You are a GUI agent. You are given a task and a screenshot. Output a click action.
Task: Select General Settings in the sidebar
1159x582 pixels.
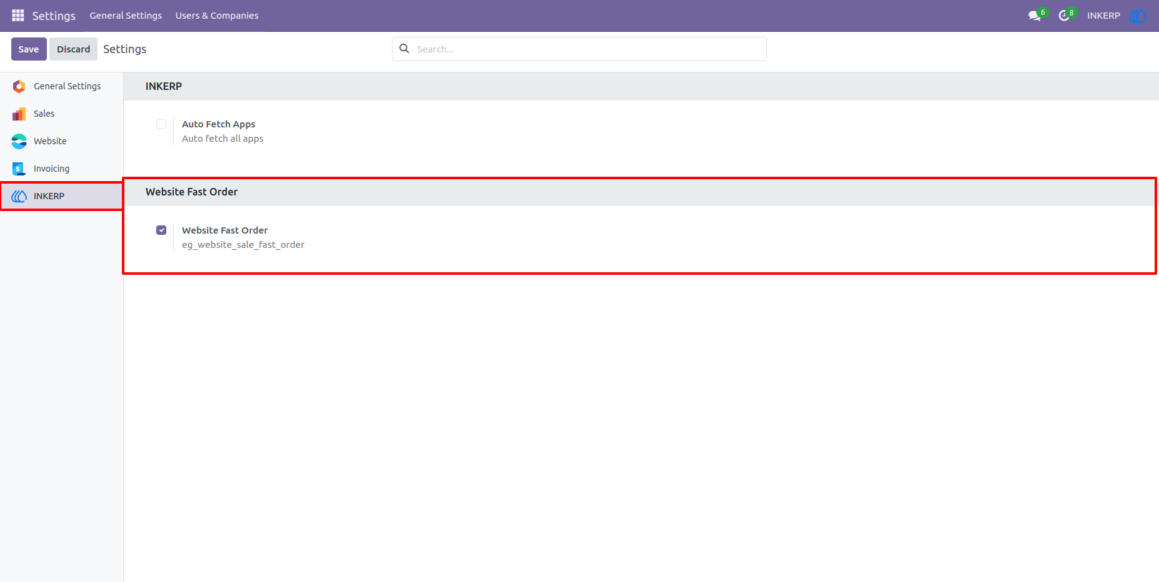61,86
